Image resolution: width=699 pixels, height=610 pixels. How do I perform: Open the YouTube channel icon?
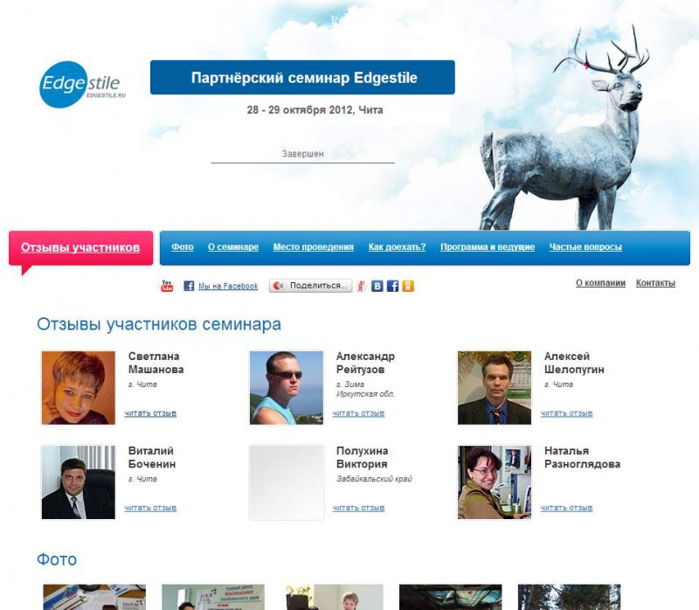167,286
